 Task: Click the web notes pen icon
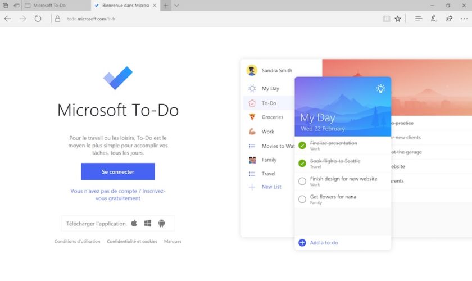433,19
